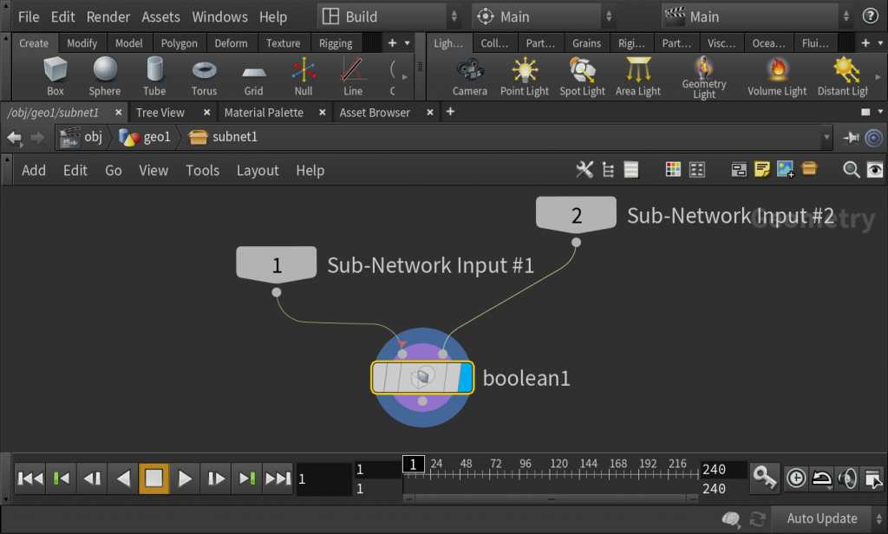The image size is (888, 534).
Task: Open the Windows menu
Action: coord(219,17)
